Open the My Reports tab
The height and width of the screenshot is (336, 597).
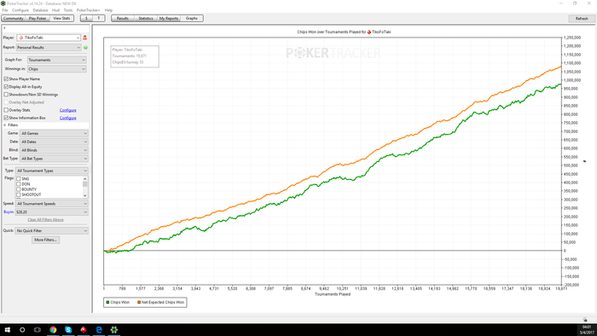point(169,18)
